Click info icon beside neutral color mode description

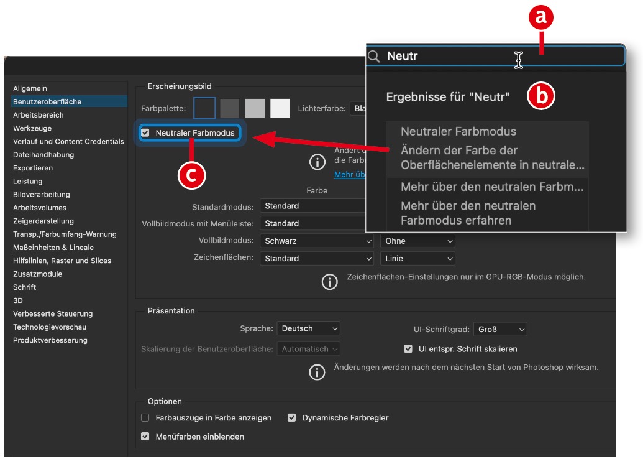coord(317,162)
